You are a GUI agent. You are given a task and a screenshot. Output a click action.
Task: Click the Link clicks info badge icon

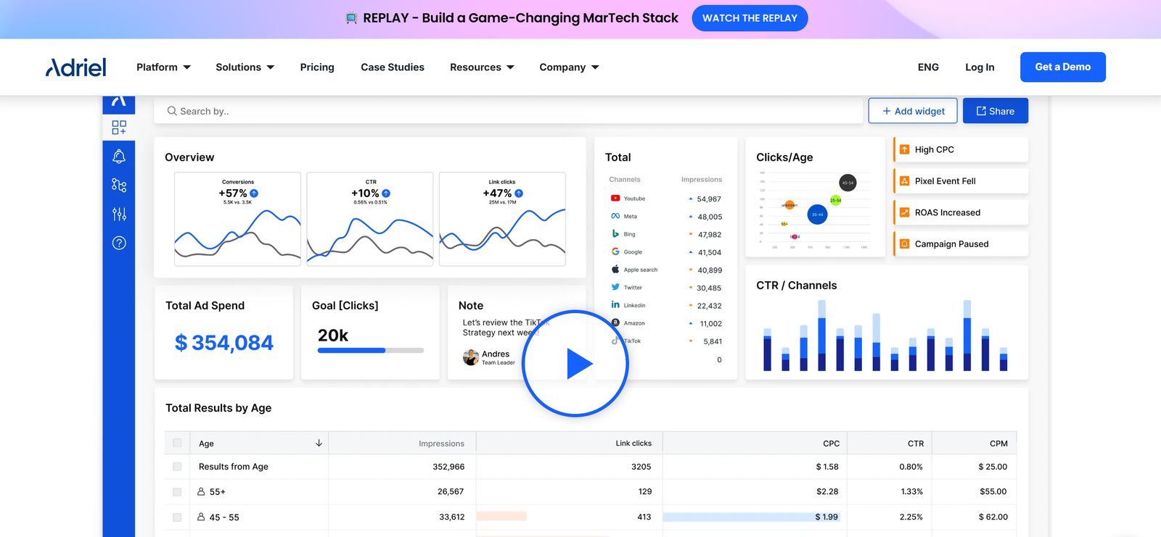519,193
